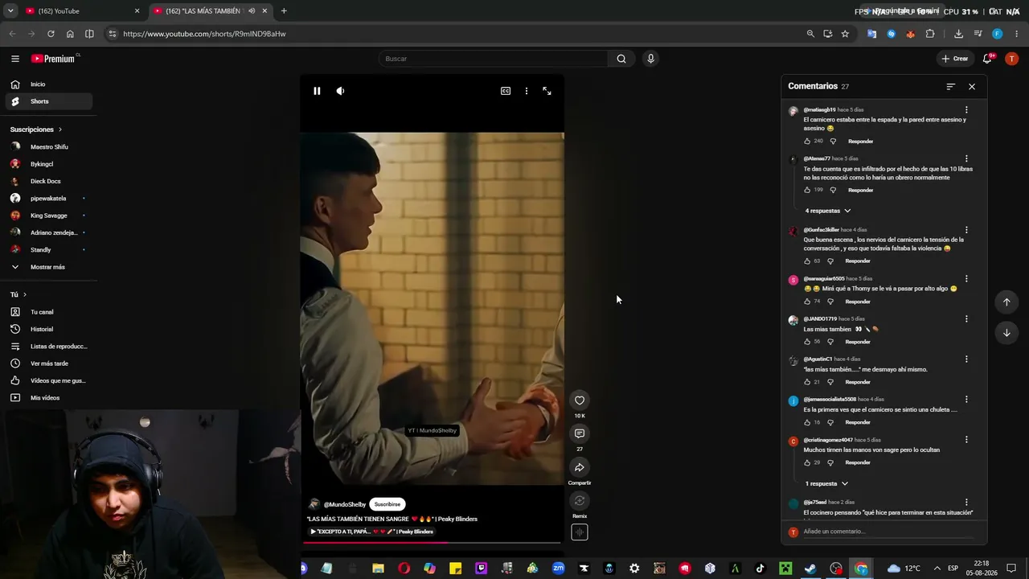Like the comment by @AgustinC1
Image resolution: width=1029 pixels, height=579 pixels.
click(808, 382)
